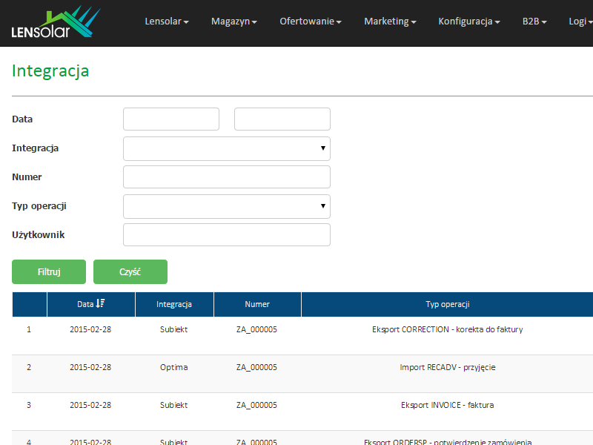
Task: Expand the Typ operacji dropdown
Action: coord(226,206)
